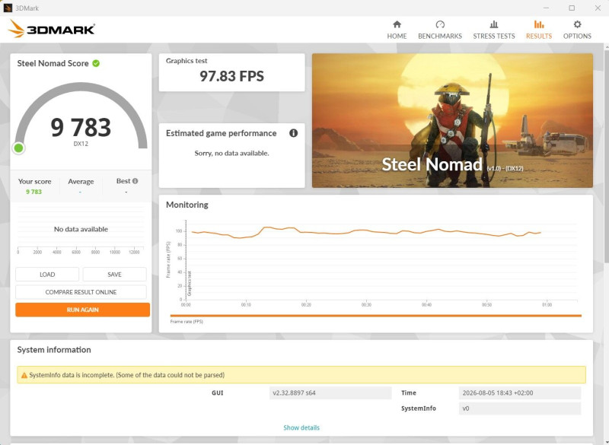The width and height of the screenshot is (609, 445).
Task: Expand system info with Show details
Action: (301, 428)
